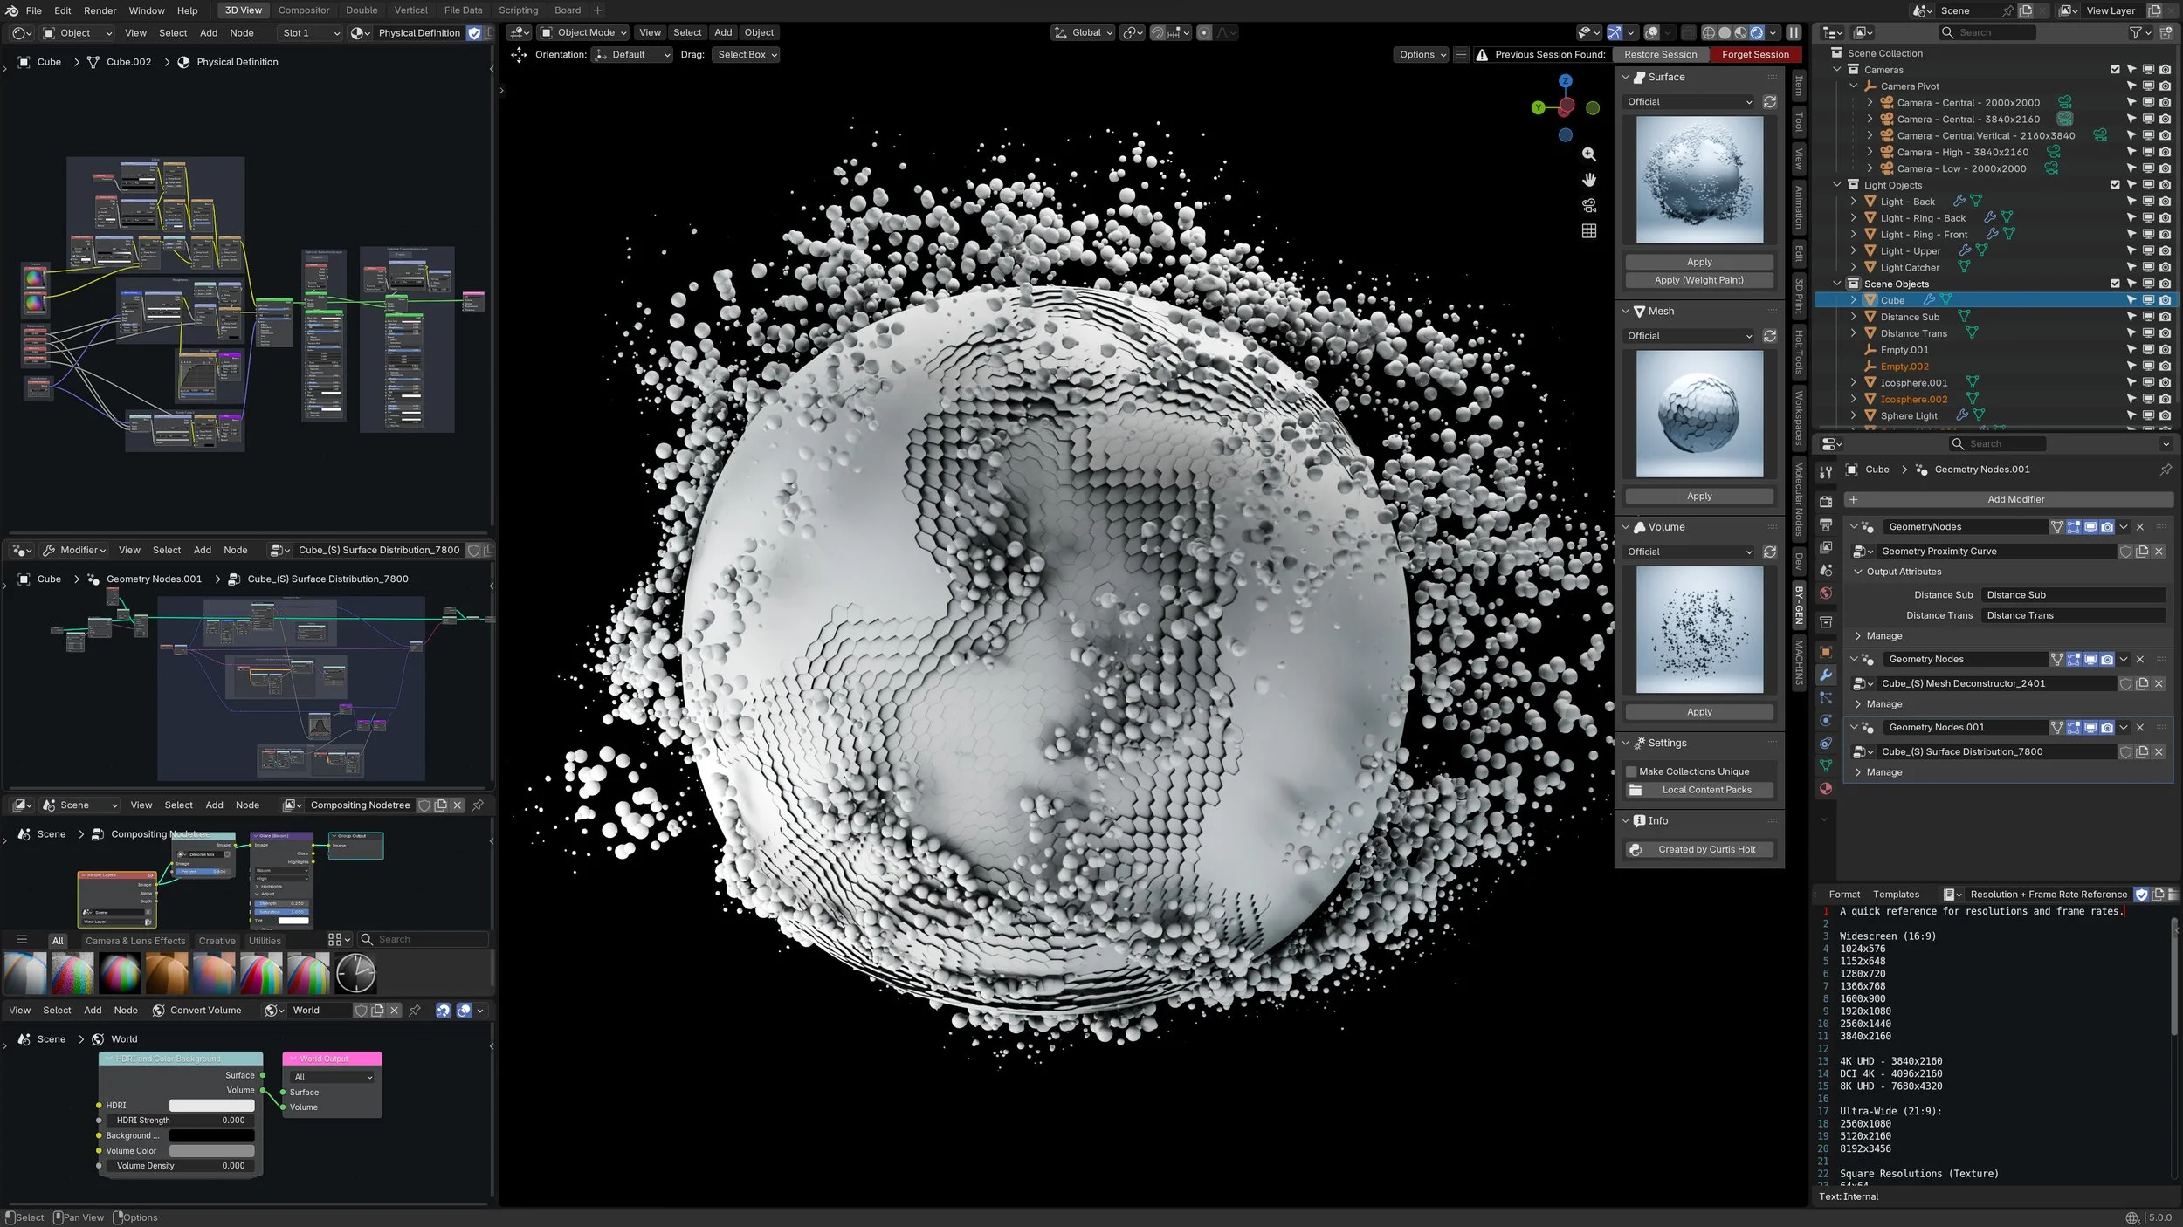Click the Add Modifier button
The height and width of the screenshot is (1227, 2183).
(x=2014, y=500)
